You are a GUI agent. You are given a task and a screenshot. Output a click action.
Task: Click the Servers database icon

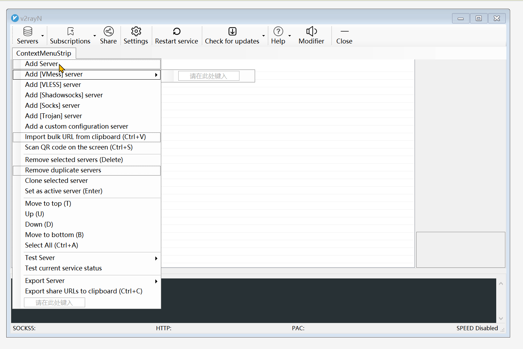28,32
